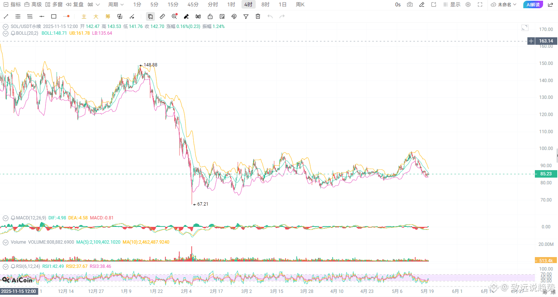Switch to the 45分 timeframe

(x=193, y=4)
